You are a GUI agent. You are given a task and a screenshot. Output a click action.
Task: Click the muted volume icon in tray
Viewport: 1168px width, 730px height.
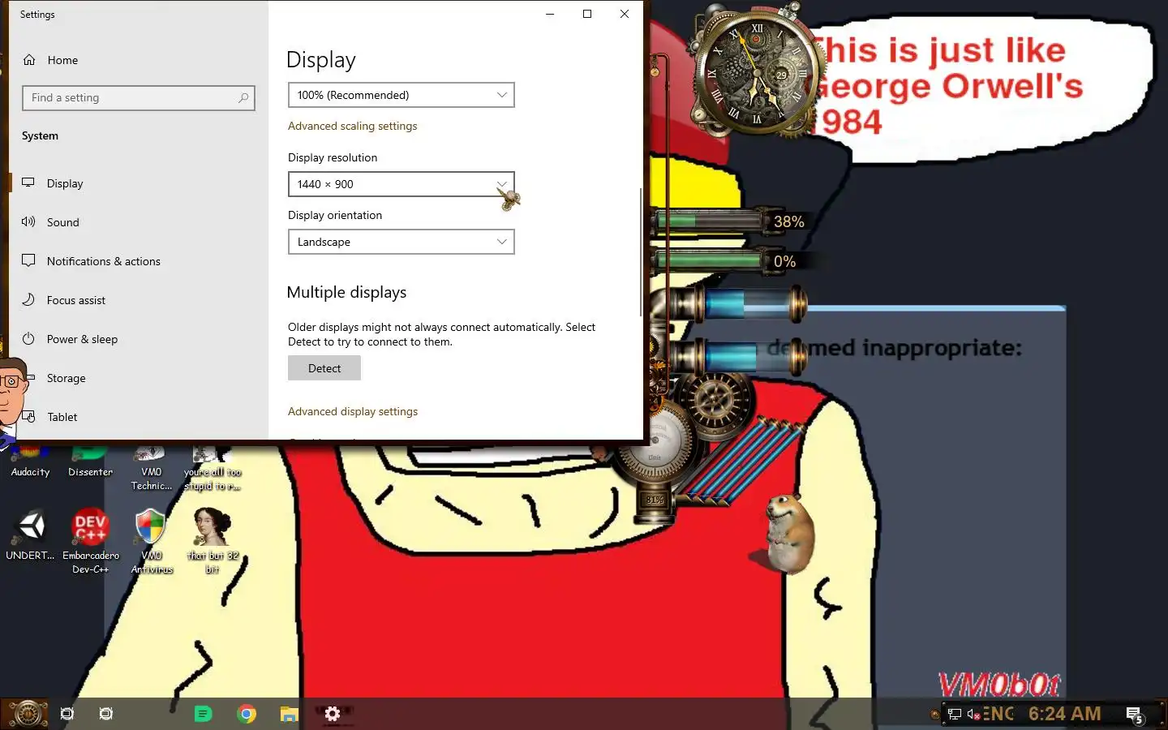coord(973,715)
